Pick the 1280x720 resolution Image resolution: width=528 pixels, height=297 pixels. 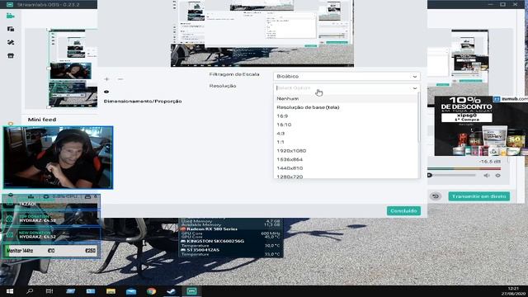346,176
